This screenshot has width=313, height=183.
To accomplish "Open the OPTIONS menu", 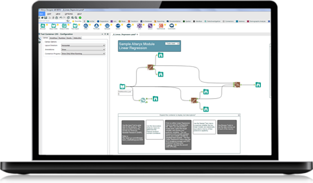I will [69, 14].
